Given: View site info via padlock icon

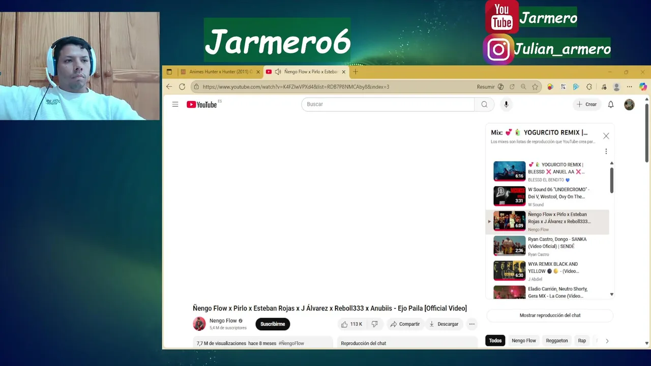Looking at the screenshot, I should coord(196,87).
